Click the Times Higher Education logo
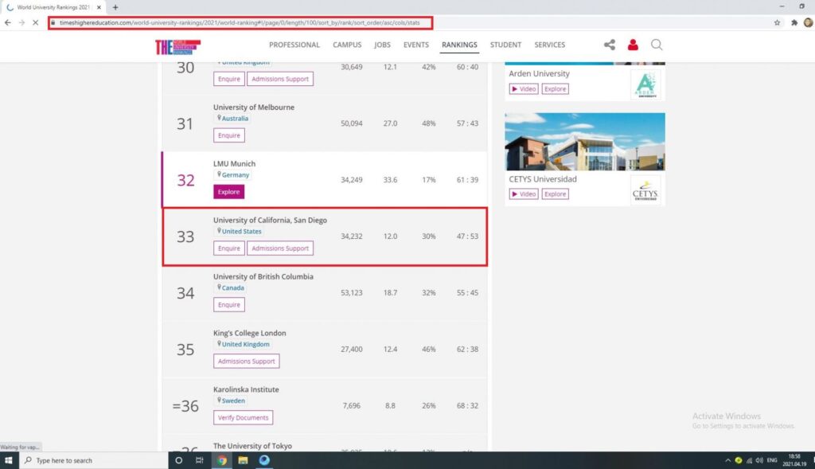815x469 pixels. (177, 46)
